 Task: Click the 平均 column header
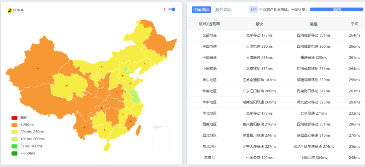pos(354,24)
